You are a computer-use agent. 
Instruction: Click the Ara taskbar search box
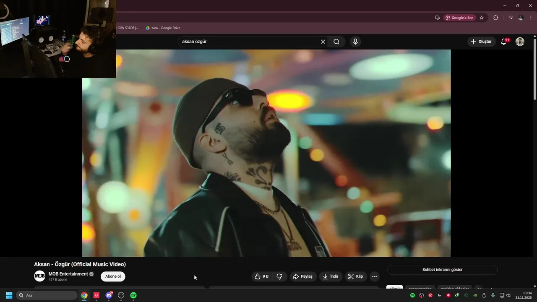47,295
